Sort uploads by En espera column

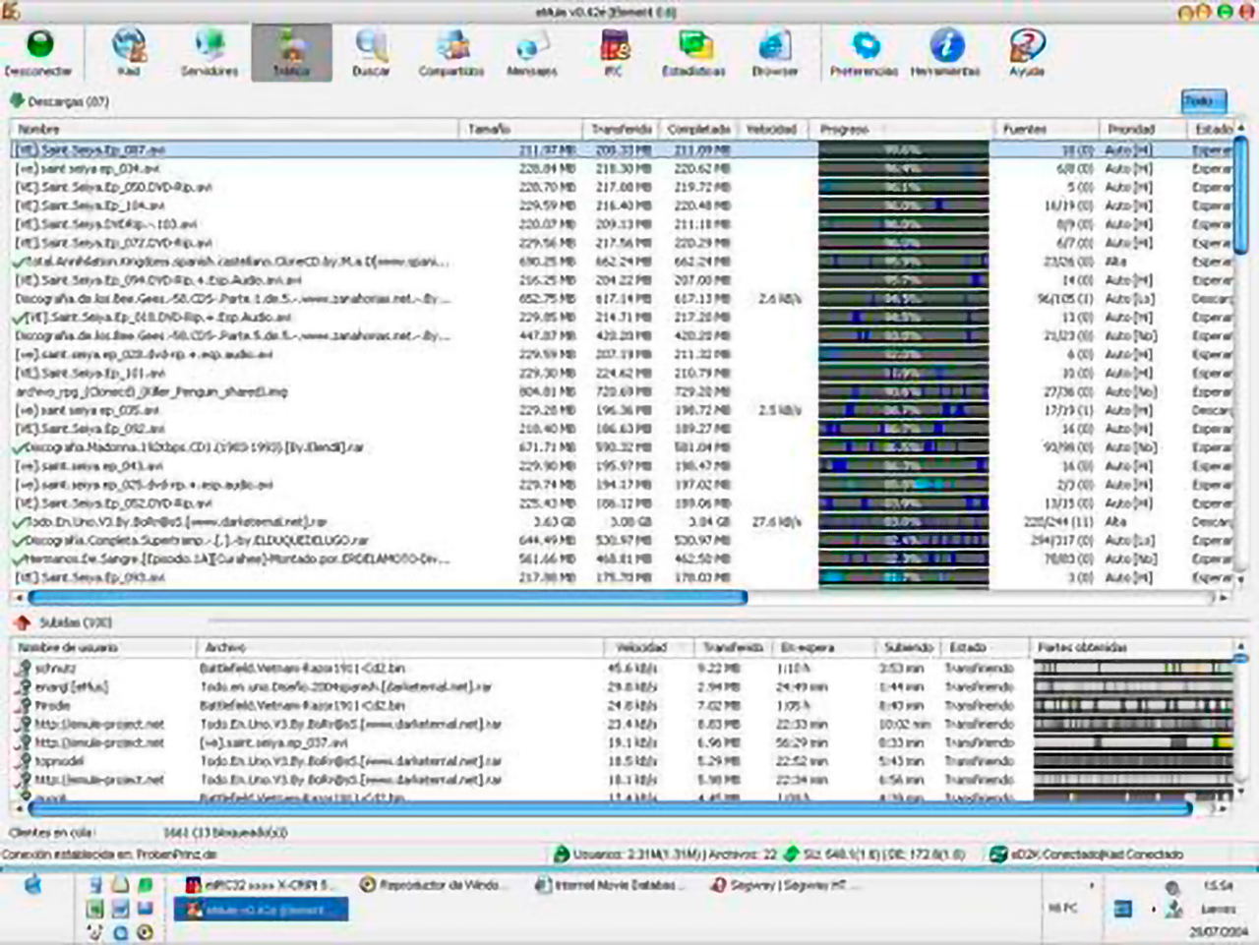pyautogui.click(x=824, y=647)
